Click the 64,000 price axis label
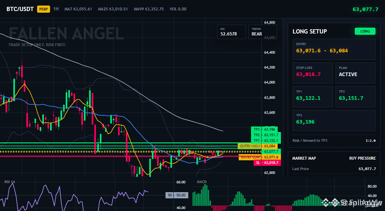Viewport: 385px width, 211px height. click(x=270, y=82)
